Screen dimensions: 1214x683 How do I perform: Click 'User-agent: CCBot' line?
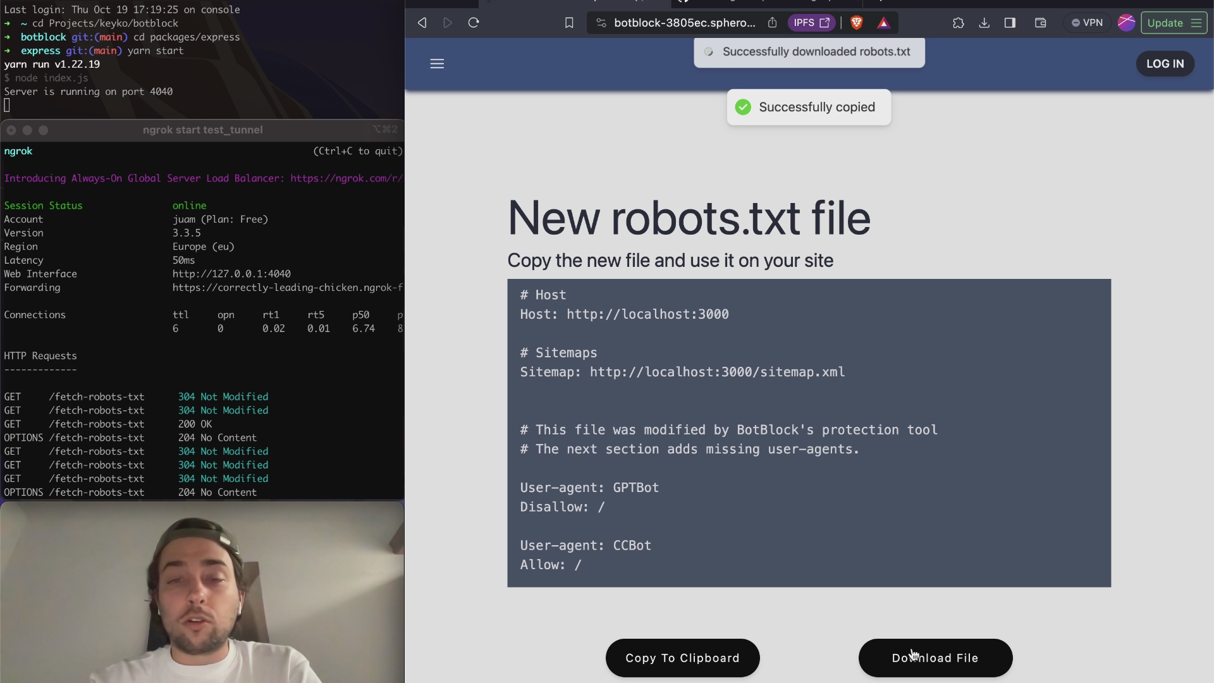pos(586,545)
